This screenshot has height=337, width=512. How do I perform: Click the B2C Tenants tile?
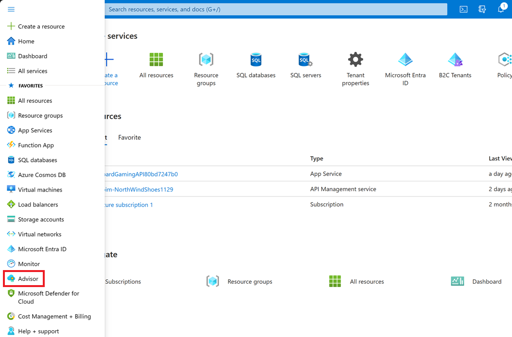coord(455,66)
